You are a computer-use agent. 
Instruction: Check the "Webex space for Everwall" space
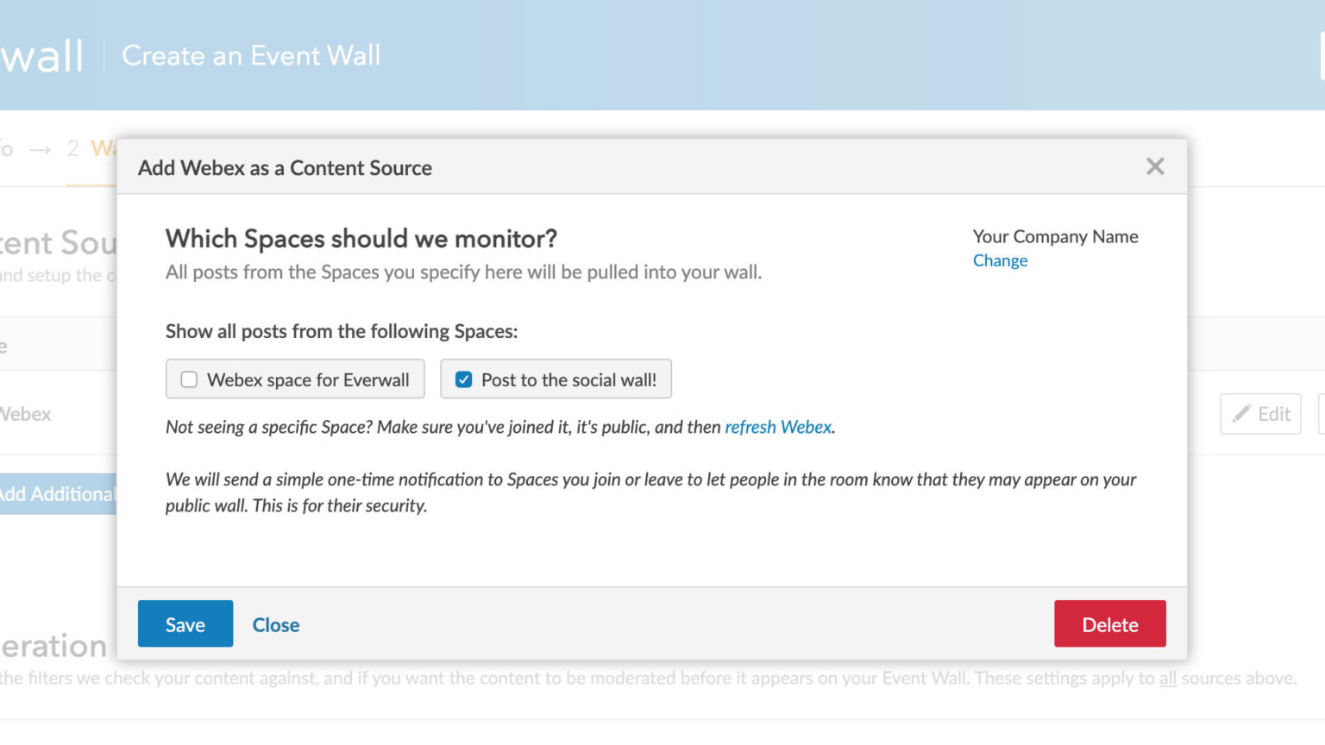(189, 379)
